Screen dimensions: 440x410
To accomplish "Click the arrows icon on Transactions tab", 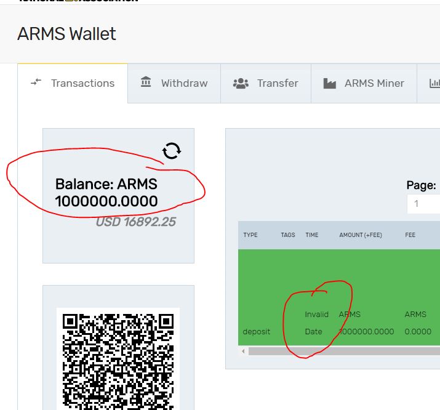I will tap(36, 82).
